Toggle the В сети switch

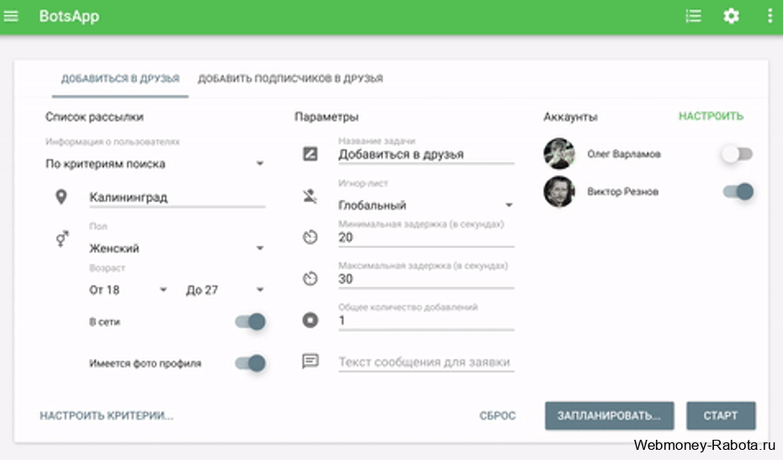click(x=250, y=321)
